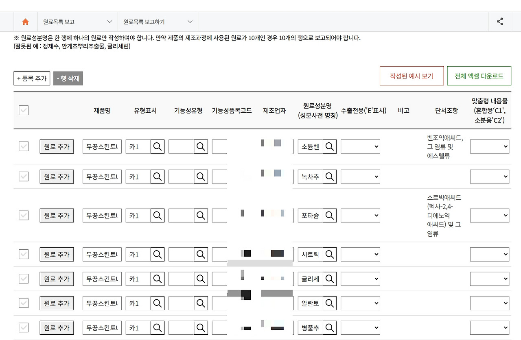Open the share icon at top right
Screen dimensions: 521x340
(500, 22)
